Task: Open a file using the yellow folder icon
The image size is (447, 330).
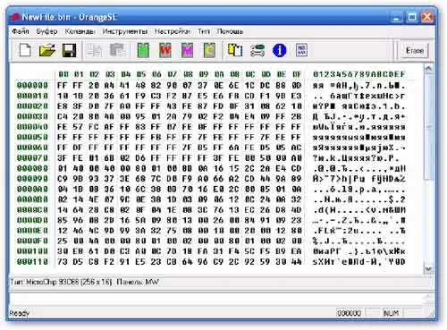Action: (x=47, y=50)
